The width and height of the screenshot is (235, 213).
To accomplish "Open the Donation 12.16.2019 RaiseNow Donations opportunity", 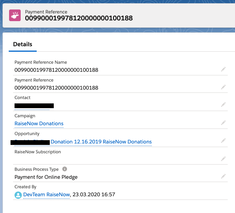I will [101, 142].
